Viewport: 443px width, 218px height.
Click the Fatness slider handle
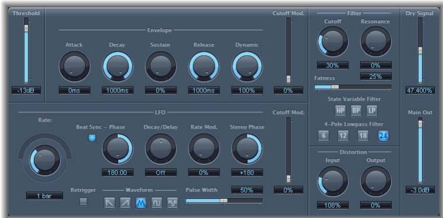coord(335,87)
